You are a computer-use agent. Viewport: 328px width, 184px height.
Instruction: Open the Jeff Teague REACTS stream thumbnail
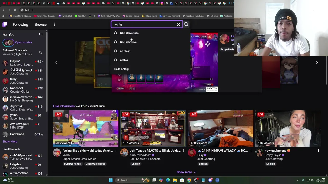[153, 129]
